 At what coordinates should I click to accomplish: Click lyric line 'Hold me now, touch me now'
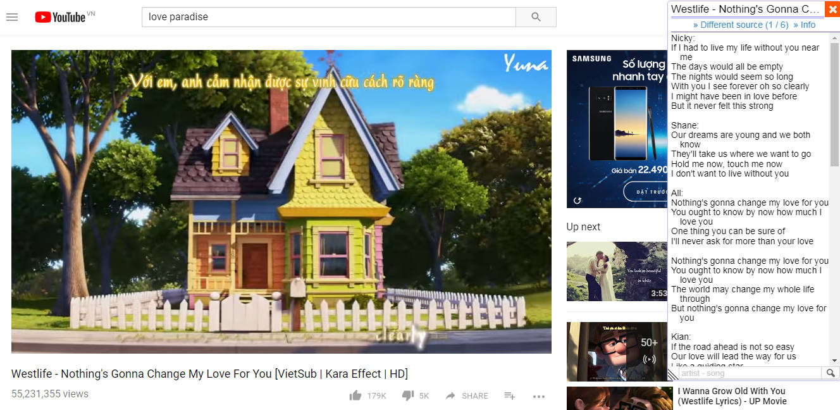pyautogui.click(x=727, y=164)
